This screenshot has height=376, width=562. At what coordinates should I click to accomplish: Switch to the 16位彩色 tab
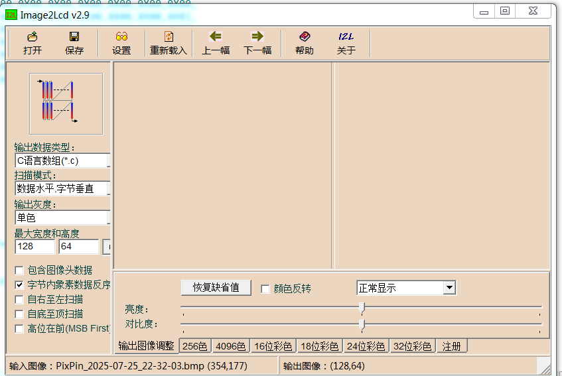point(273,346)
